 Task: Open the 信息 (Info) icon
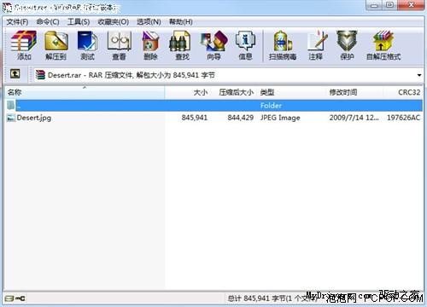245,42
